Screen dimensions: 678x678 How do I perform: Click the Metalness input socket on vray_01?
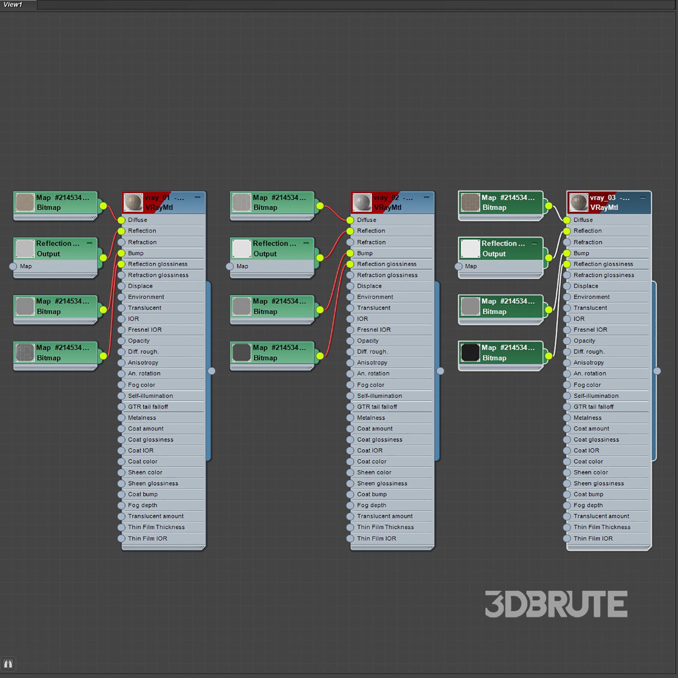(121, 418)
